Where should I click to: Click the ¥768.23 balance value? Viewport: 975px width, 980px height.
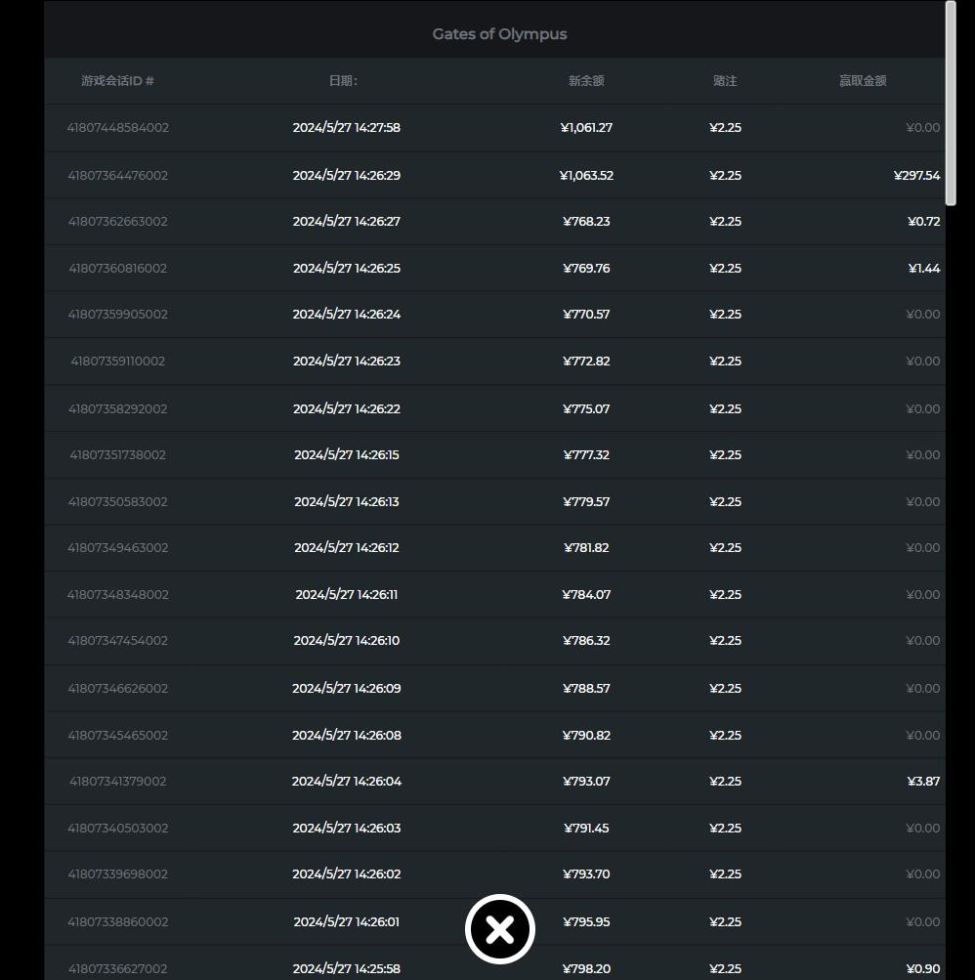(586, 221)
